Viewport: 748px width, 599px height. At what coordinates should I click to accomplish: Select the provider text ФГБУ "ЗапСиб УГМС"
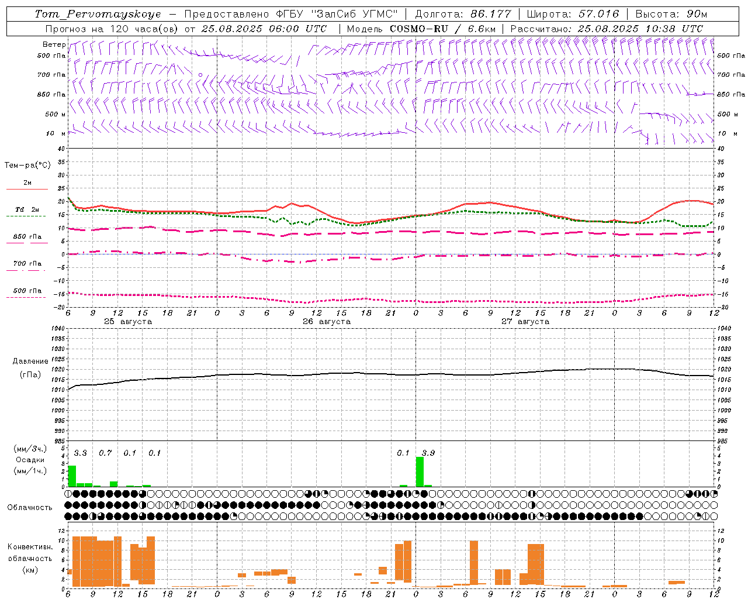pos(336,14)
